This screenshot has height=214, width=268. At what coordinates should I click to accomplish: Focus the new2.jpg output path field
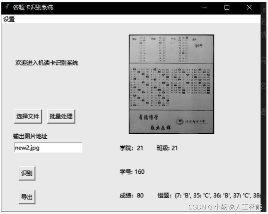[x=48, y=148]
